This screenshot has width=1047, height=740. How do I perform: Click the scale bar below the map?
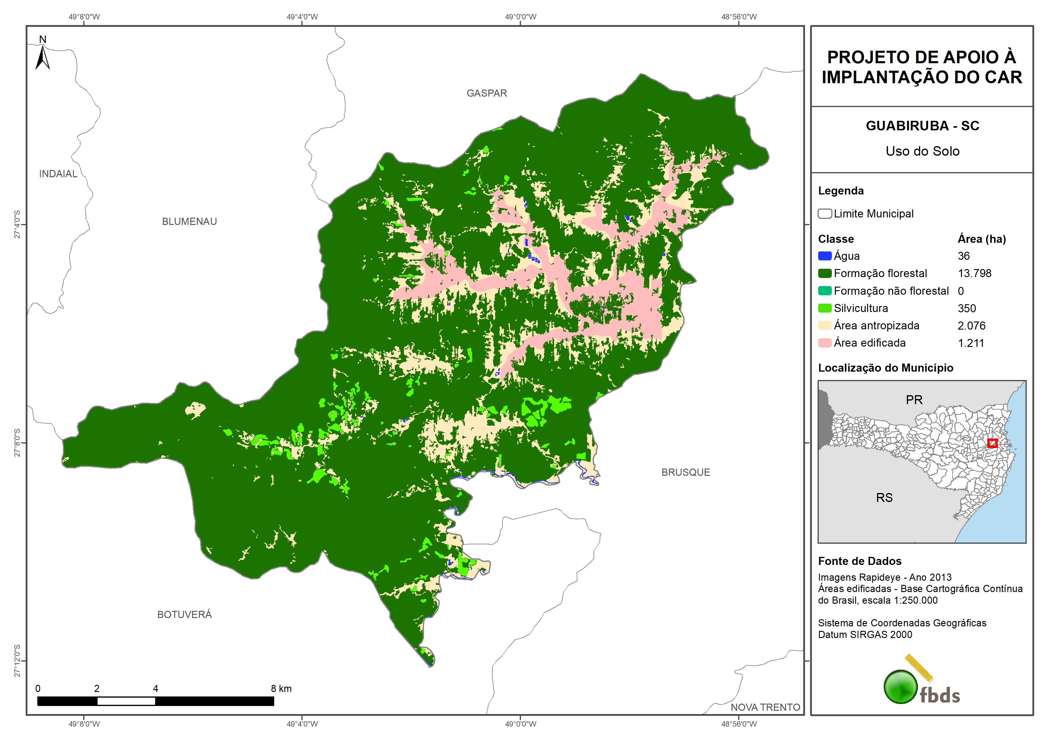[x=155, y=701]
